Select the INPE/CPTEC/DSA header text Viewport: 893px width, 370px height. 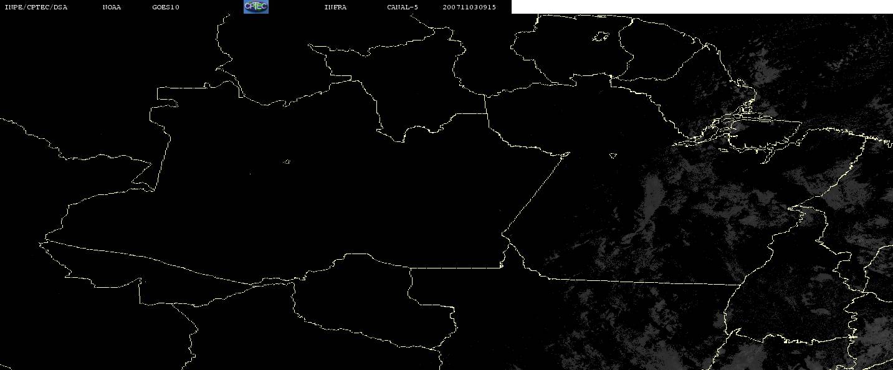tap(36, 7)
